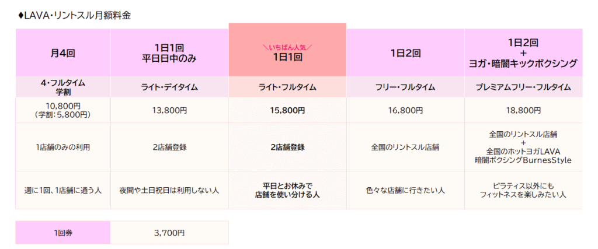Click the 全国のリントスル店舗 cell under 16,800円

pos(405,147)
